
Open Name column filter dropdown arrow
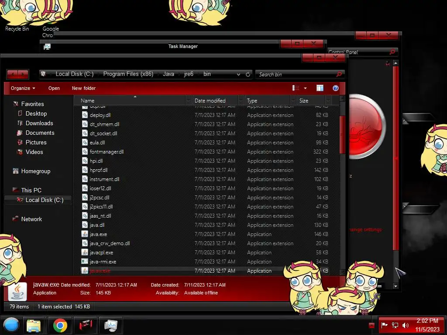click(x=189, y=101)
